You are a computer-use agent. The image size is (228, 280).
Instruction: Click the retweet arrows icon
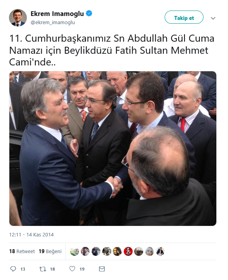43,269
